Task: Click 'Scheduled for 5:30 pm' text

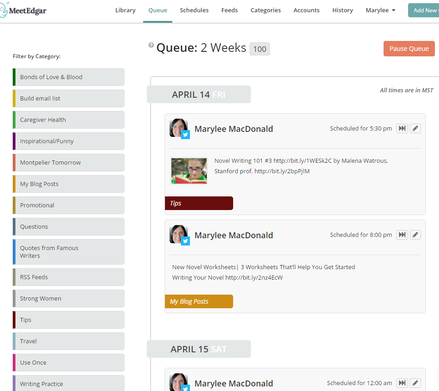Action: (361, 129)
